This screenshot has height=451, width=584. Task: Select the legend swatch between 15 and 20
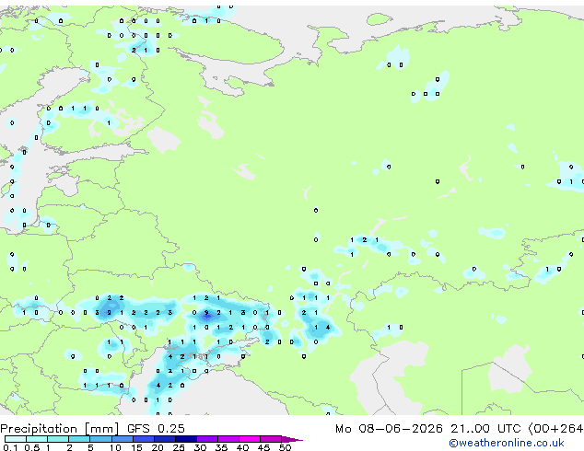(x=143, y=439)
